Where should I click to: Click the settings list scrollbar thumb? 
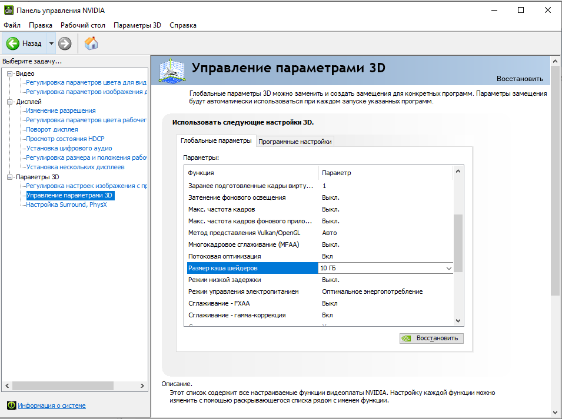[x=458, y=243]
